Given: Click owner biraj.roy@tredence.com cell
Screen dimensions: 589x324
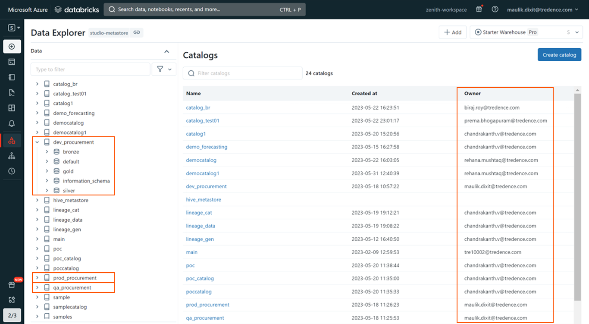Looking at the screenshot, I should coord(492,107).
